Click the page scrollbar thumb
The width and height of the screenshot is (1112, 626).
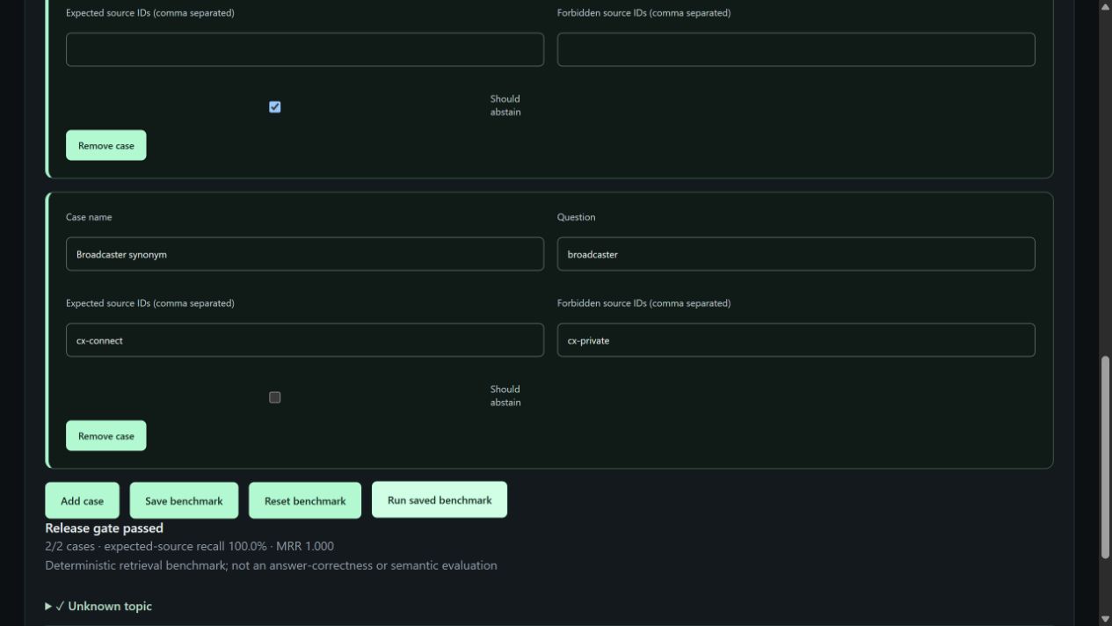1105,456
